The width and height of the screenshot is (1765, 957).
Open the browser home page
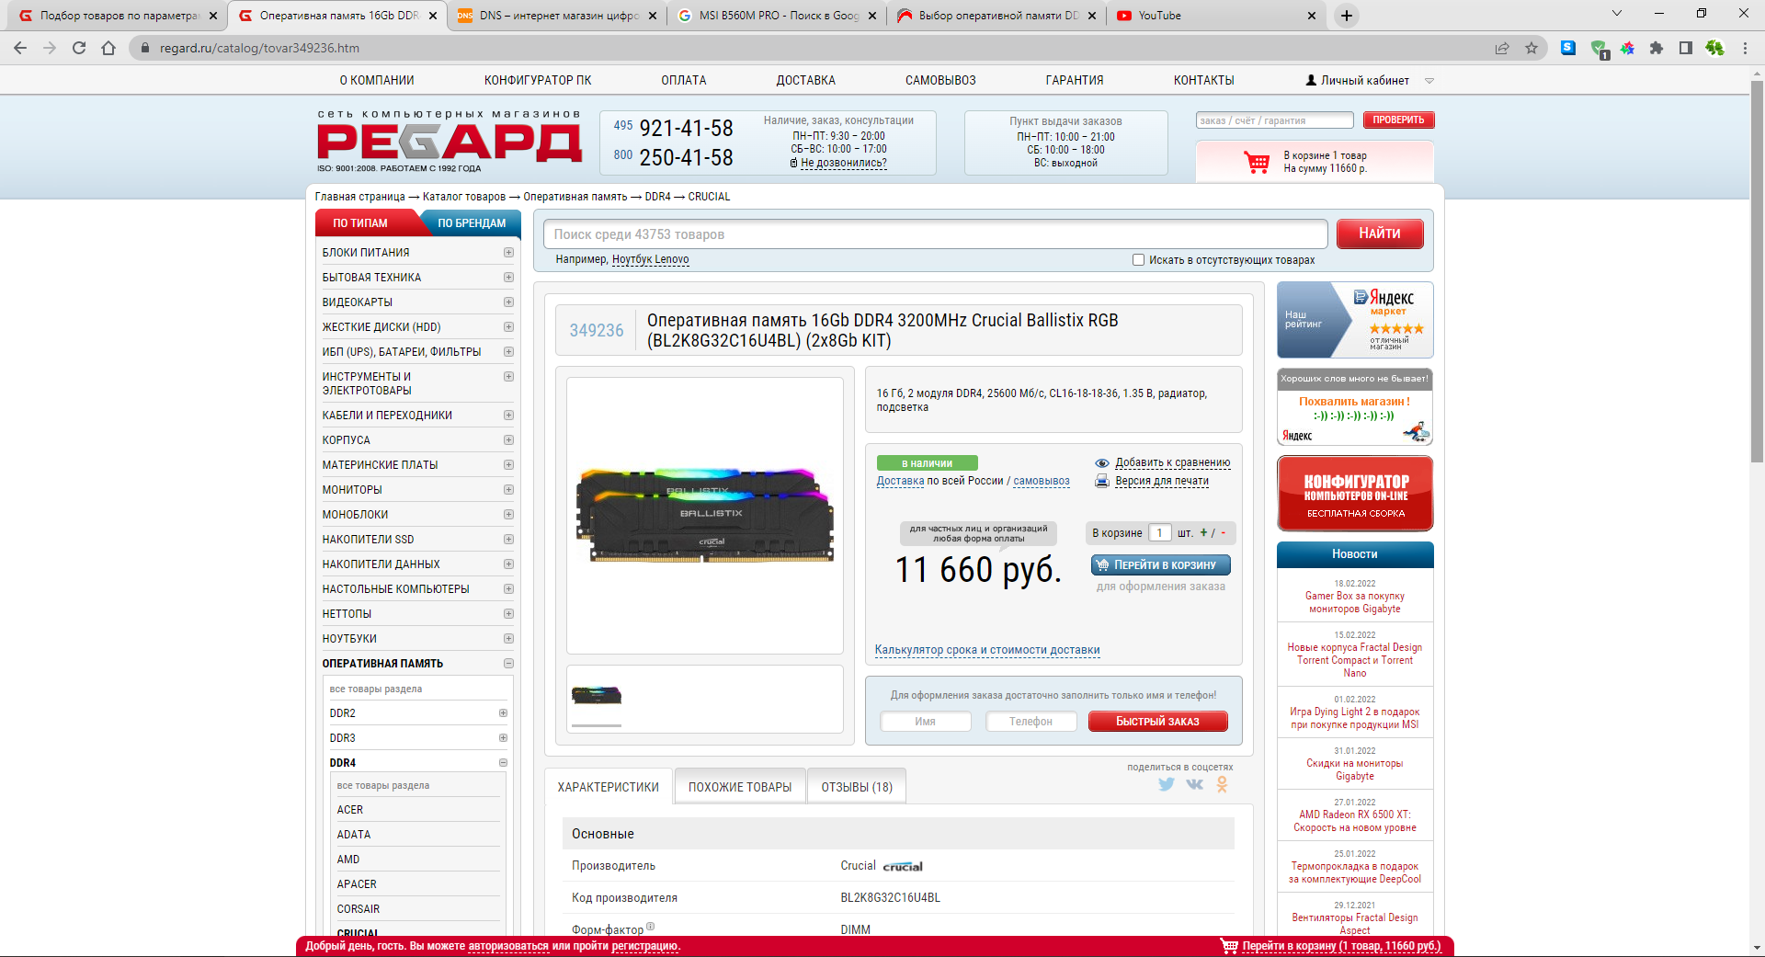point(108,48)
